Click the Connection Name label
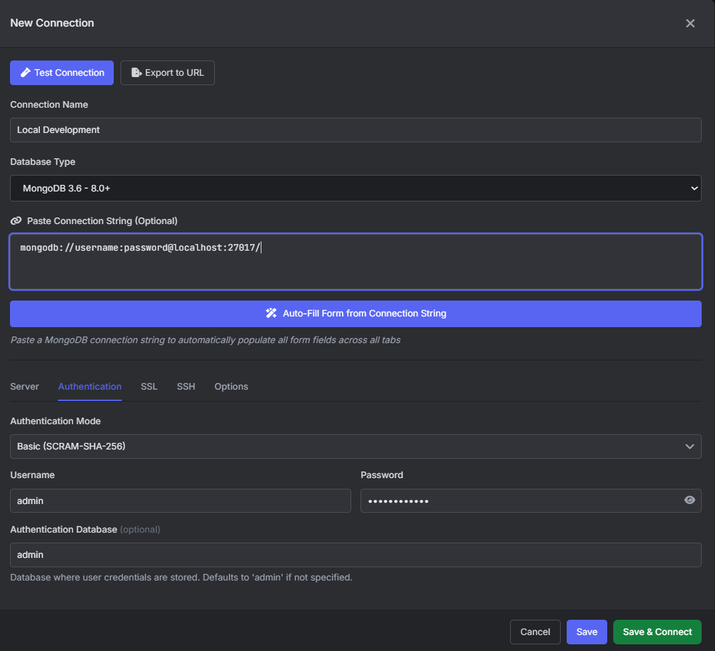 click(49, 104)
